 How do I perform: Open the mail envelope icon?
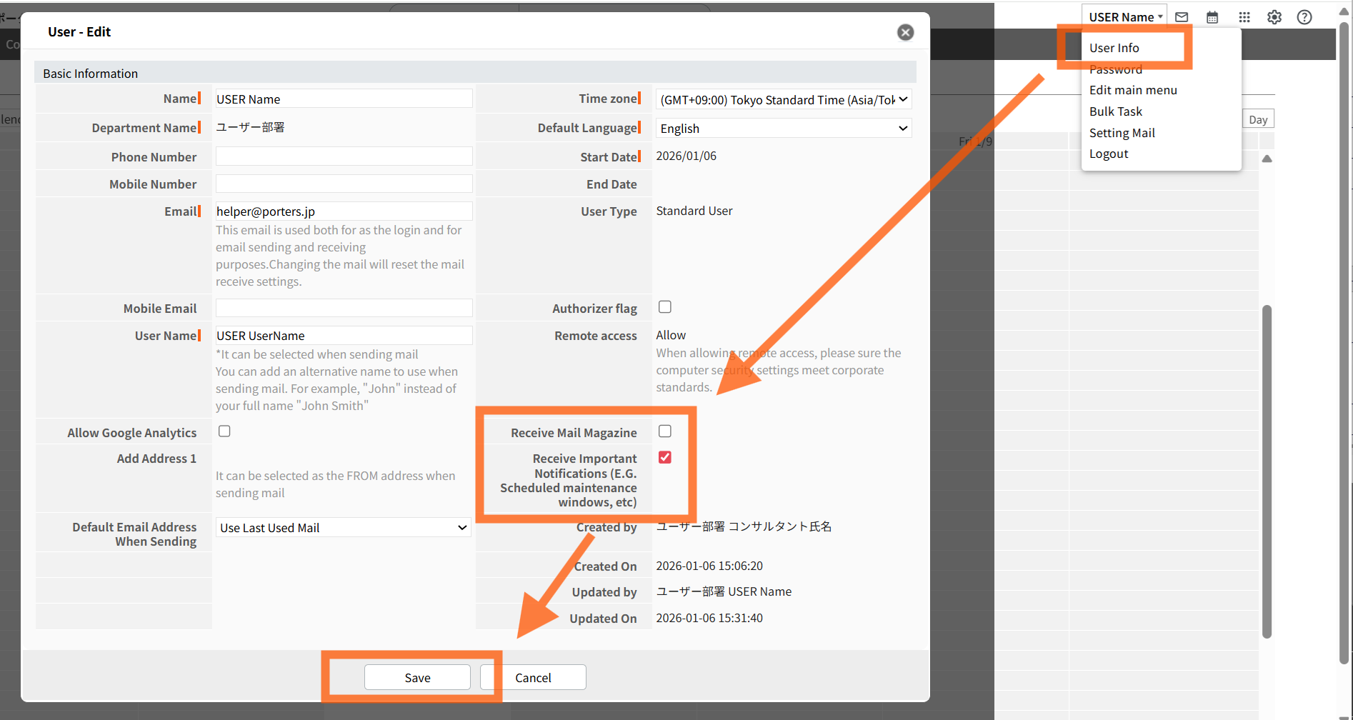(x=1182, y=17)
